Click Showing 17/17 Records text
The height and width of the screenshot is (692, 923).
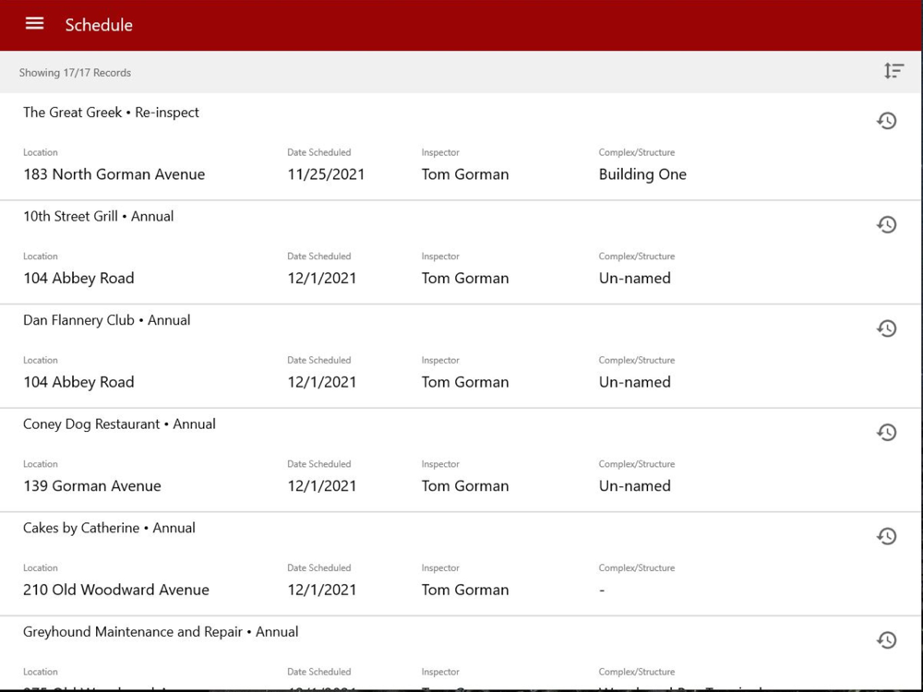(75, 73)
